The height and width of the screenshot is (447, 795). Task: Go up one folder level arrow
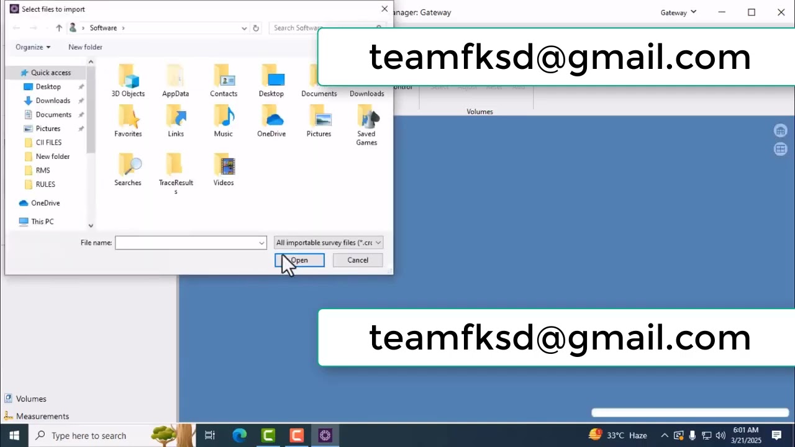pos(59,28)
